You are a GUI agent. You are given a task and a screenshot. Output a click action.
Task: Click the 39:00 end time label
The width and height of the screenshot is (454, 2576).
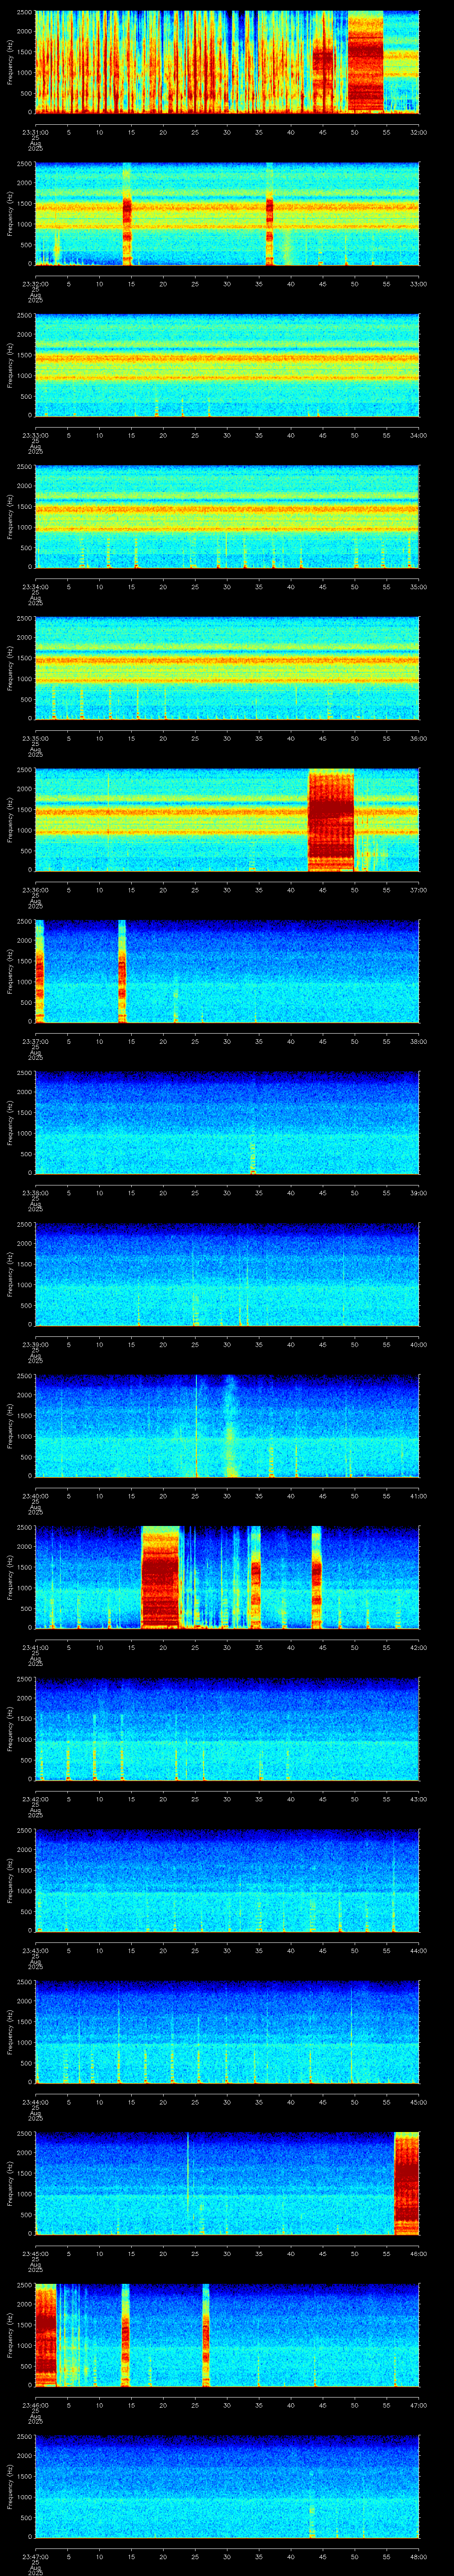418,1192
